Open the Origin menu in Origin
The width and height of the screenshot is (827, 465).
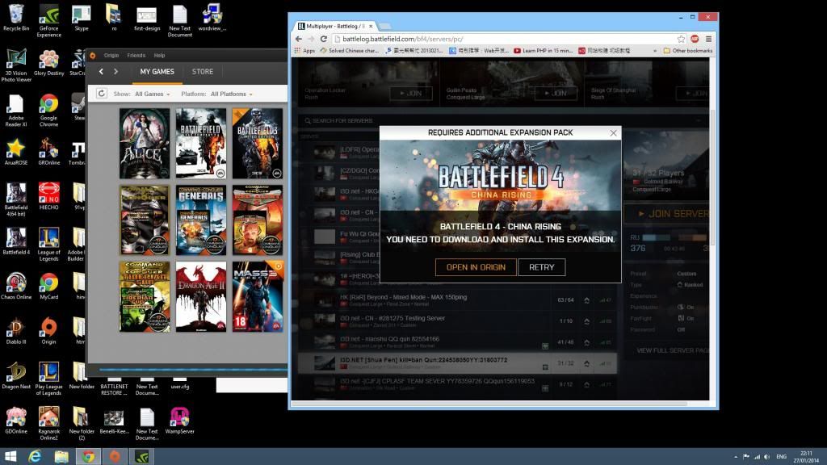[x=111, y=56]
